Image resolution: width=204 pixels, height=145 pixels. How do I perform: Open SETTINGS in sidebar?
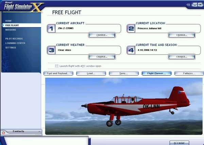[11, 47]
